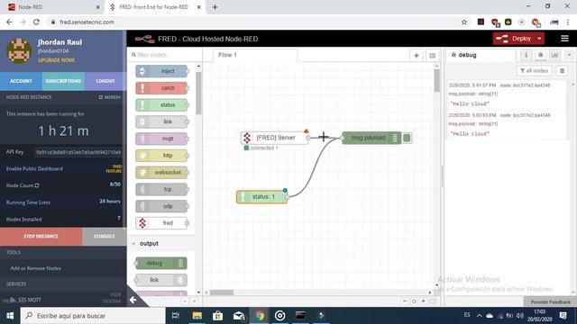The width and height of the screenshot is (577, 324).
Task: Select the fred node in the palette
Action: coord(161,223)
